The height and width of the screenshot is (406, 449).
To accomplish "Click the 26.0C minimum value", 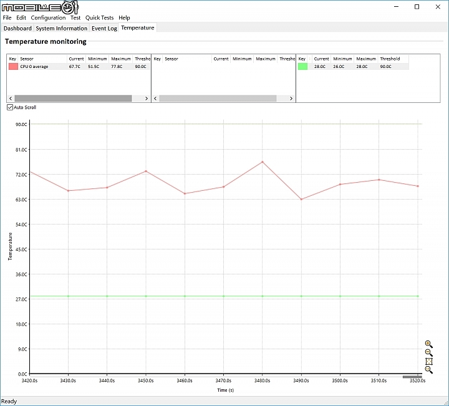I will click(339, 67).
